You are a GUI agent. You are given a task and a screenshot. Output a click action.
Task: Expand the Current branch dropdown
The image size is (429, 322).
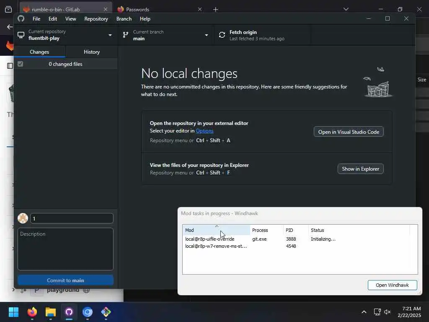tap(166, 35)
